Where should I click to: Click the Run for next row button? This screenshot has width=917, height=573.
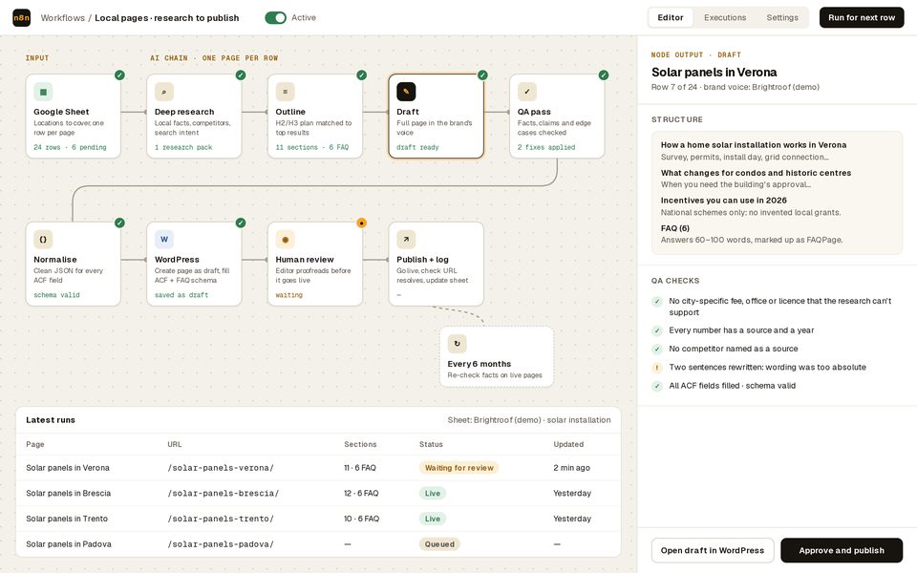(862, 17)
